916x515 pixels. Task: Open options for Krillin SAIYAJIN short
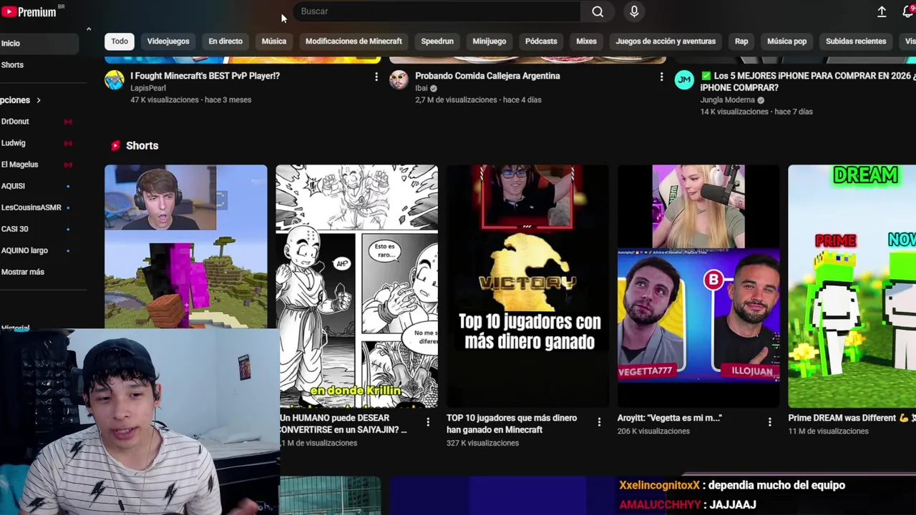(428, 422)
